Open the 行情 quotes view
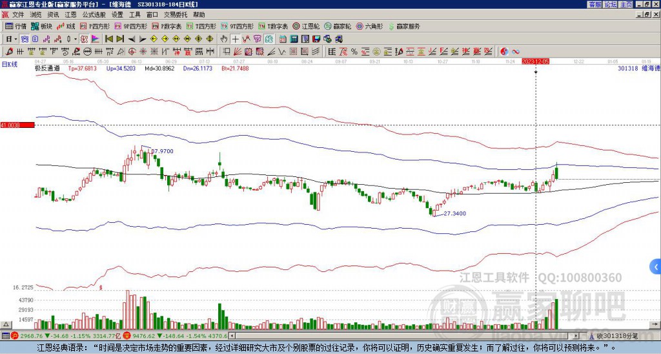 click(x=15, y=26)
